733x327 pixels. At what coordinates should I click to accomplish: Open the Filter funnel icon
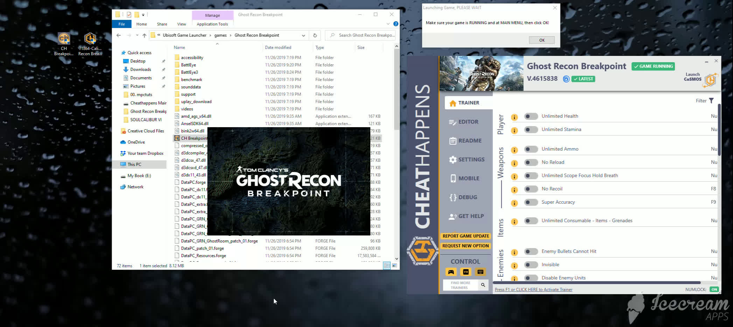coord(711,101)
